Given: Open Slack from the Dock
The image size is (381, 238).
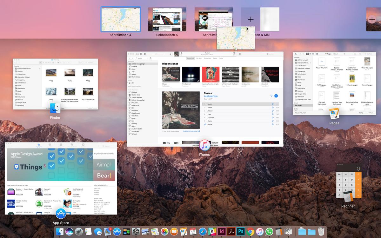Looking at the screenshot, I should point(212,232).
